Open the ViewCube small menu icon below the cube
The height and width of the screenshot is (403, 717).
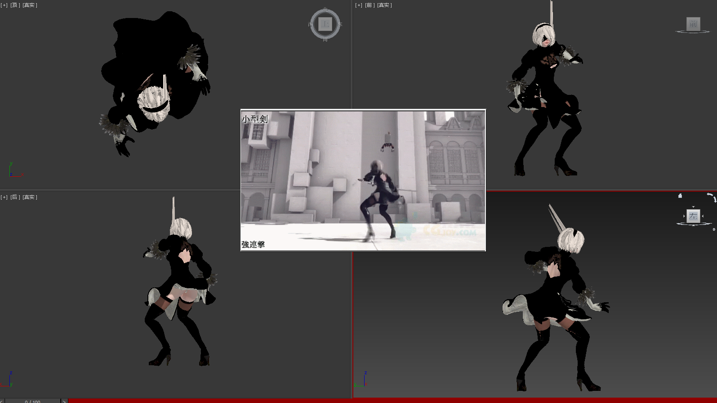point(714,229)
